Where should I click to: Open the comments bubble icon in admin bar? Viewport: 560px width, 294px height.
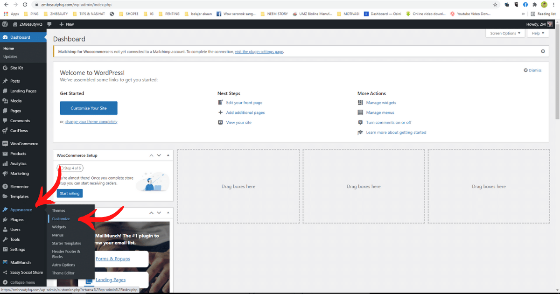click(x=49, y=24)
